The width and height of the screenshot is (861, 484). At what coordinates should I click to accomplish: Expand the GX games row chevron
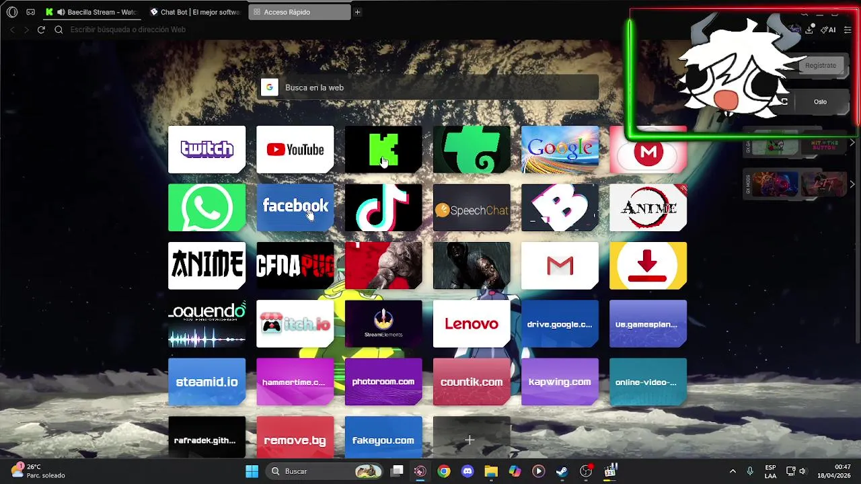pyautogui.click(x=852, y=143)
